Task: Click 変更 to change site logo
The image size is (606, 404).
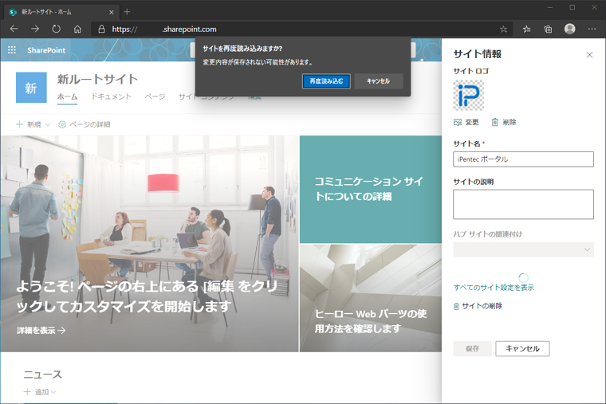Action: pos(466,123)
